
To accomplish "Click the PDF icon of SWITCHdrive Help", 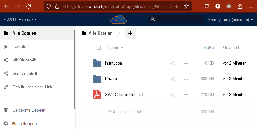I will 97,94.
